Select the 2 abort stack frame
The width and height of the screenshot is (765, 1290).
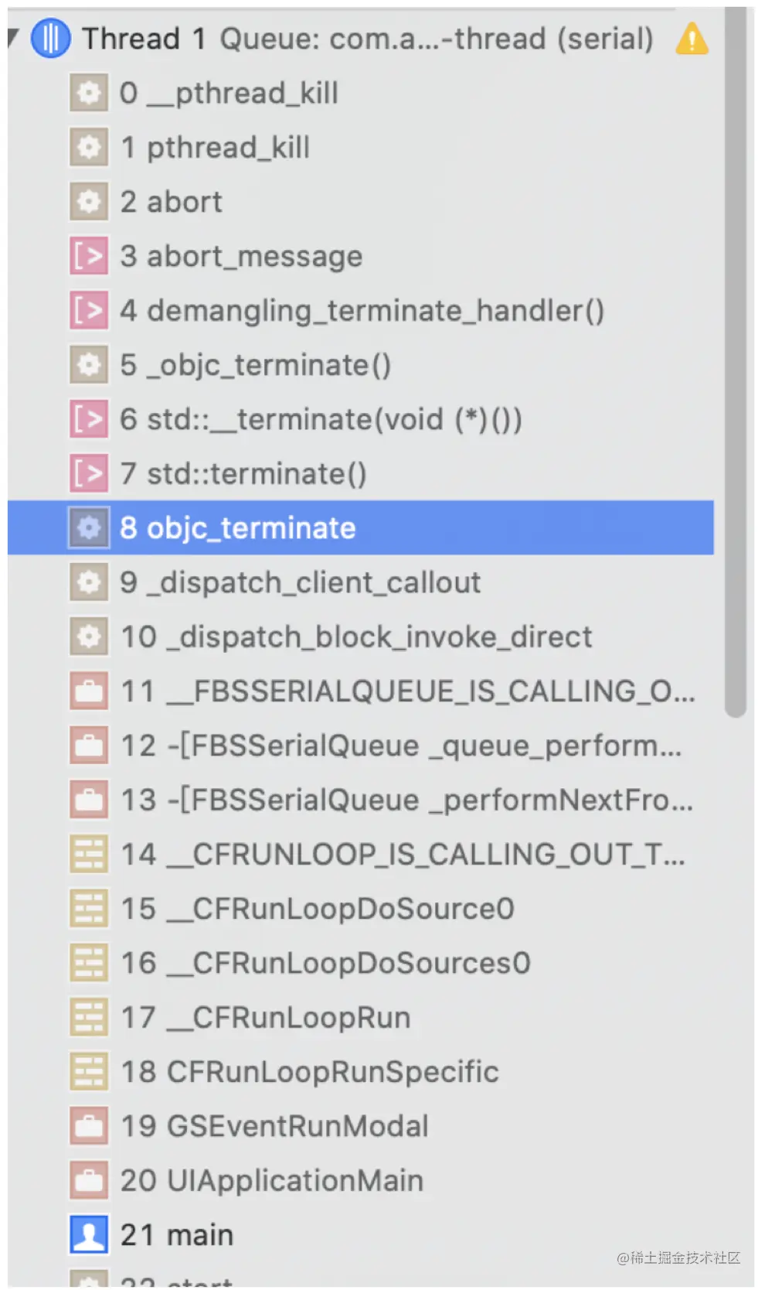click(x=360, y=202)
